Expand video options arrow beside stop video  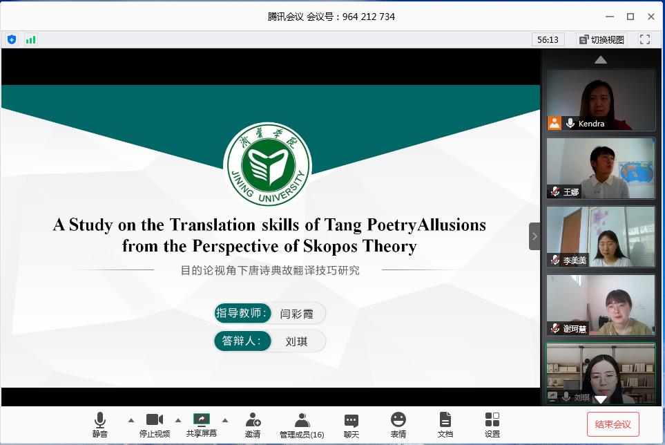pyautogui.click(x=178, y=419)
